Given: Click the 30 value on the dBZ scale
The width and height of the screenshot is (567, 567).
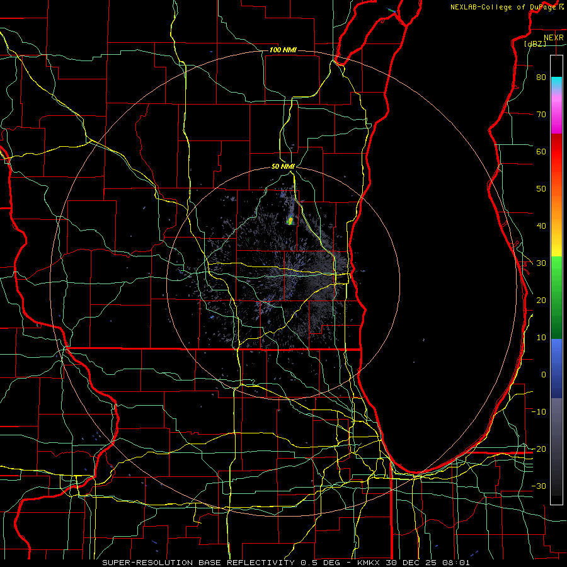Looking at the screenshot, I should 541,263.
